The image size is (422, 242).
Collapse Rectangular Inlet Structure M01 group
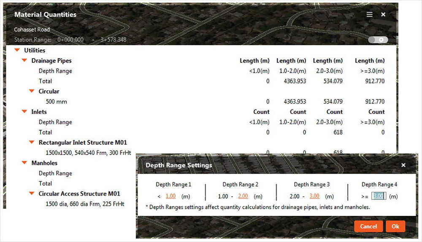pos(32,143)
